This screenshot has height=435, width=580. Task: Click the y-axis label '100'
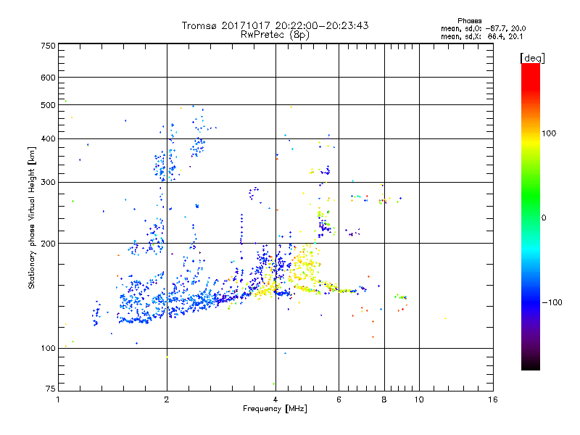[48, 348]
